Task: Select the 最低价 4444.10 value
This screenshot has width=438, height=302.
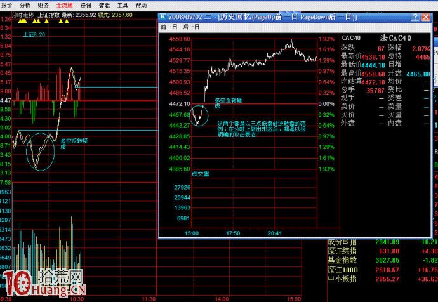Action: pos(373,65)
